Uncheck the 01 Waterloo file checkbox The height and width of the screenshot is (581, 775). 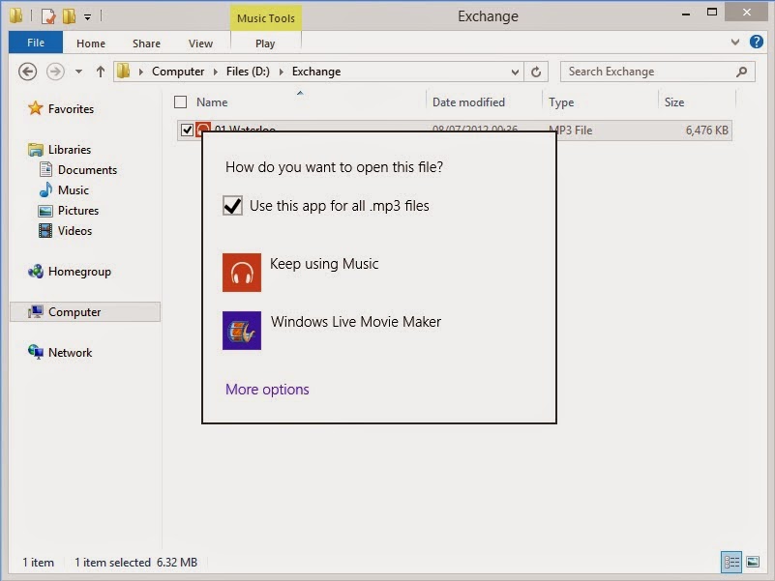[x=187, y=130]
